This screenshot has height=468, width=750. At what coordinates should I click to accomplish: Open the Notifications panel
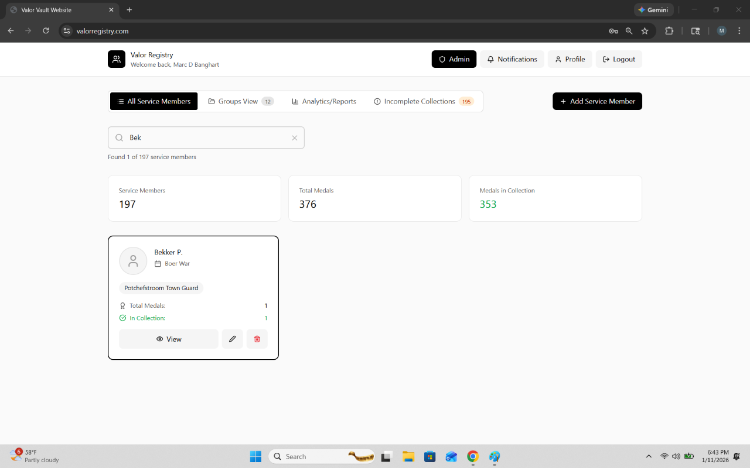(512, 59)
